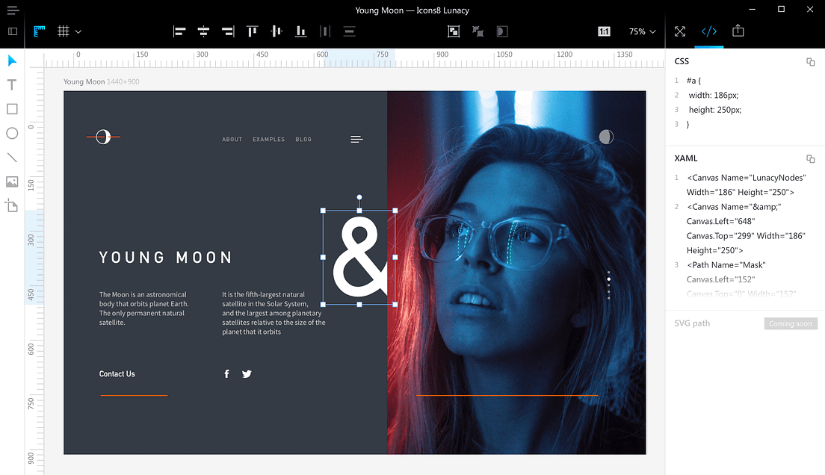Click the Path Name="Mask" XAML line
The width and height of the screenshot is (825, 475).
coord(726,265)
